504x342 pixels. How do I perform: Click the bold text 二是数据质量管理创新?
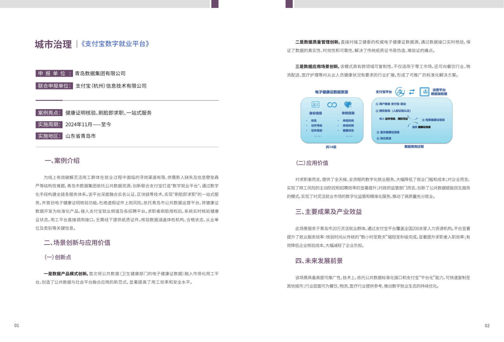click(x=317, y=42)
